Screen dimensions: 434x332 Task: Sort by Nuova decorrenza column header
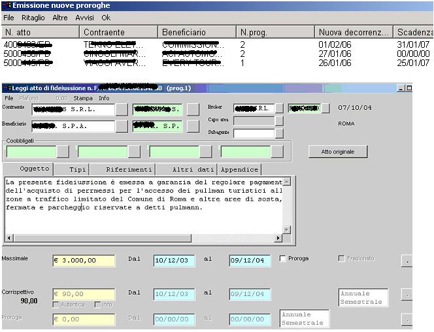coord(354,32)
